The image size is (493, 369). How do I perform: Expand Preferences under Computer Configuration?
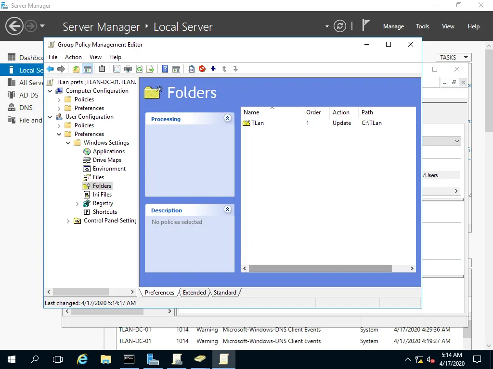[x=59, y=108]
